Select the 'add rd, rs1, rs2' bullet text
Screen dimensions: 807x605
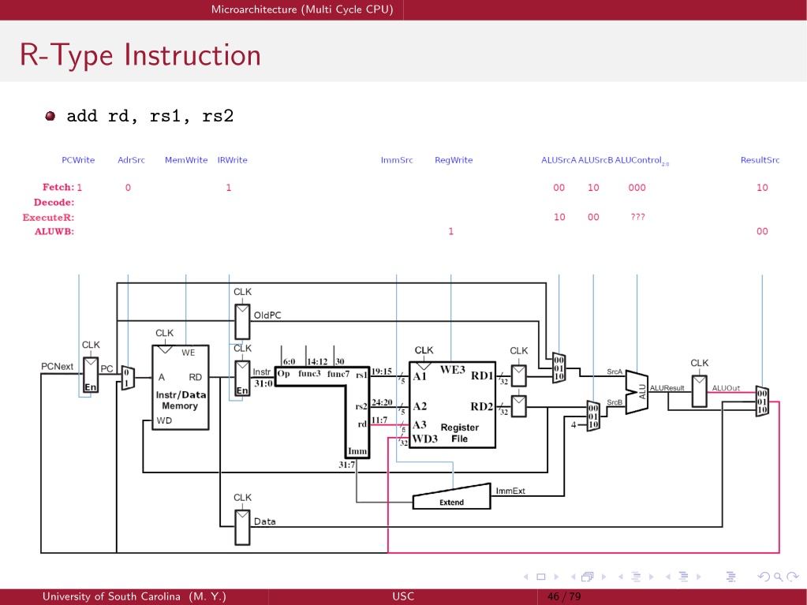pyautogui.click(x=150, y=116)
